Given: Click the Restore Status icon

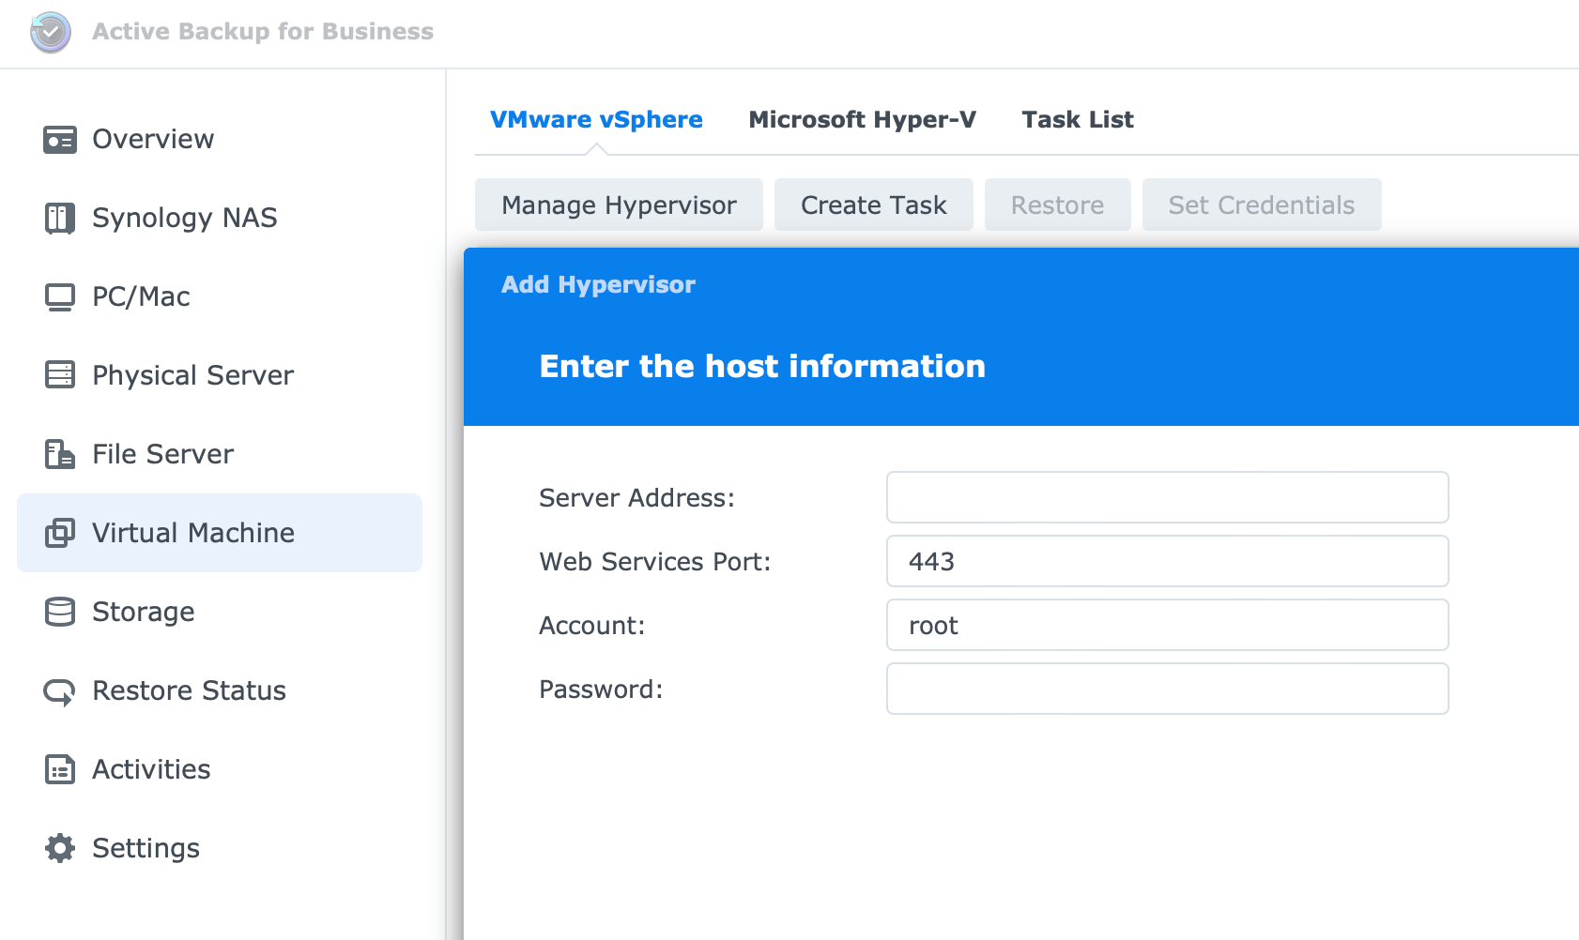Looking at the screenshot, I should pos(60,691).
